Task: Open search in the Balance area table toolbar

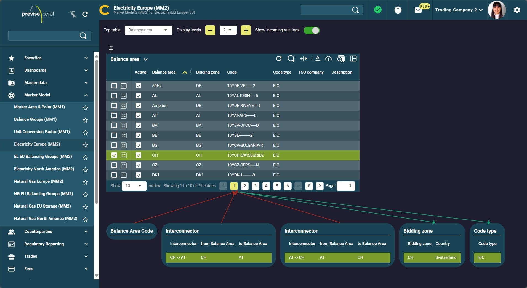Action: (x=291, y=59)
